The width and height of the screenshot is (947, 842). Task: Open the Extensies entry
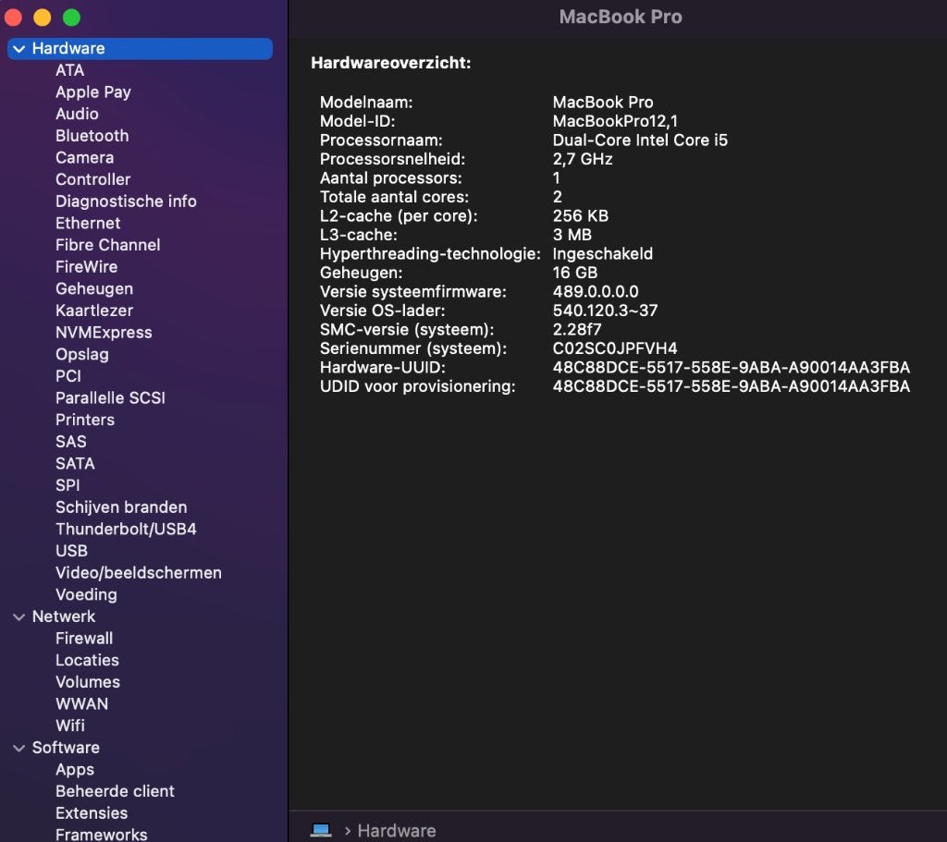(92, 813)
